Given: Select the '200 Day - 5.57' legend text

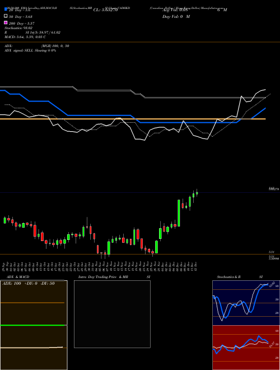Looking at the screenshot, I should point(22,24).
